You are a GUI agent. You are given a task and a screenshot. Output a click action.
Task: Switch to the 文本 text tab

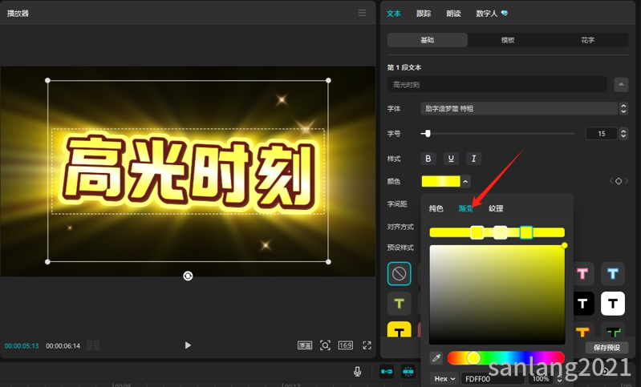pyautogui.click(x=394, y=14)
